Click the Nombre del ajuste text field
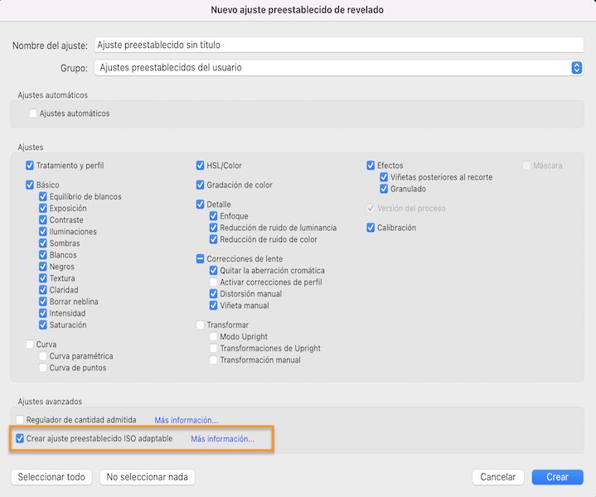Image resolution: width=596 pixels, height=497 pixels. click(338, 46)
